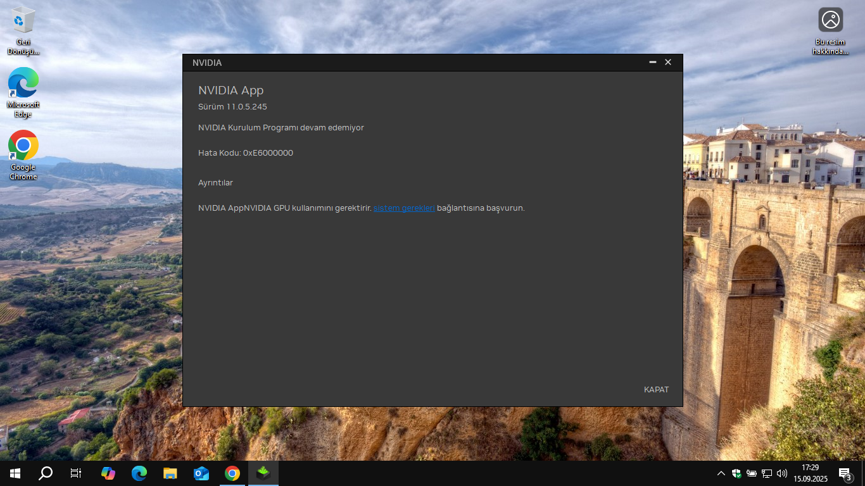The height and width of the screenshot is (486, 865).
Task: Open the notification center with 3 alerts
Action: point(845,473)
